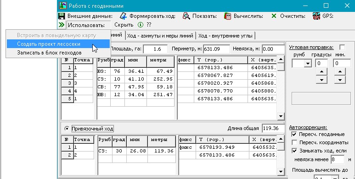Click the Показать magnifier icon

tap(186, 16)
